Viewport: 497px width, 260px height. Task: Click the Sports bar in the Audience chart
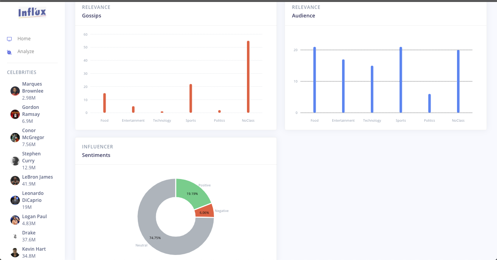401,80
